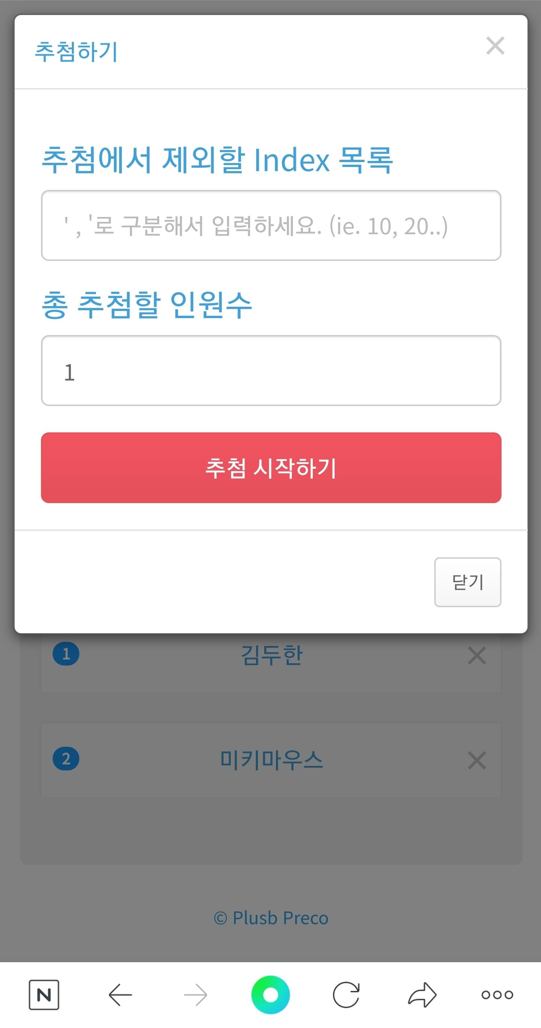Viewport: 541px width, 1028px height.
Task: Select the 미키마우스 name entry
Action: (x=272, y=760)
